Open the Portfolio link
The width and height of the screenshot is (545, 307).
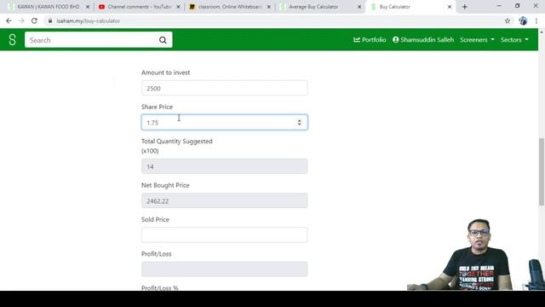(x=370, y=40)
